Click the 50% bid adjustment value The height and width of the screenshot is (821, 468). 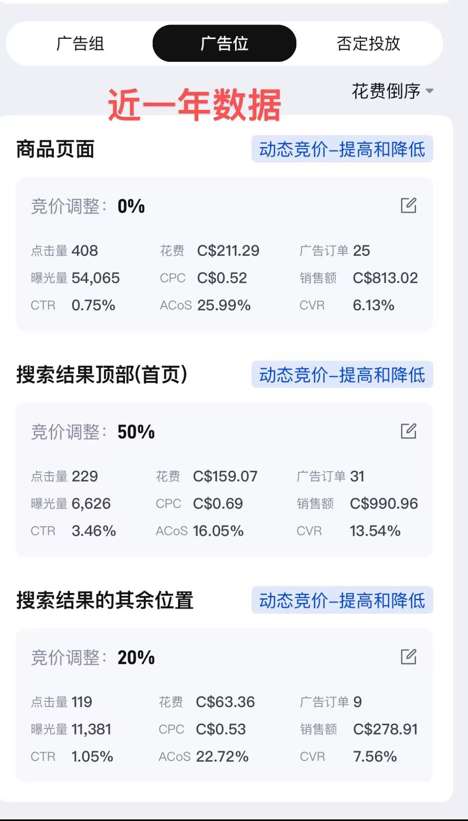click(136, 432)
